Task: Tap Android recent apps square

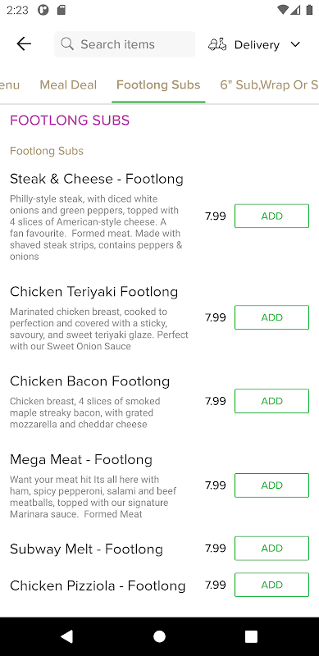Action: [251, 636]
